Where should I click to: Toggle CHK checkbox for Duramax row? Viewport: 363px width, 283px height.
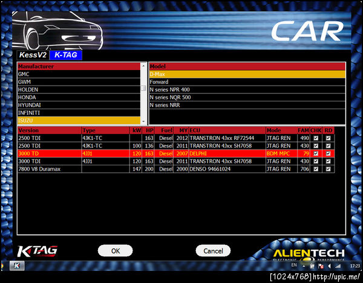click(x=316, y=169)
